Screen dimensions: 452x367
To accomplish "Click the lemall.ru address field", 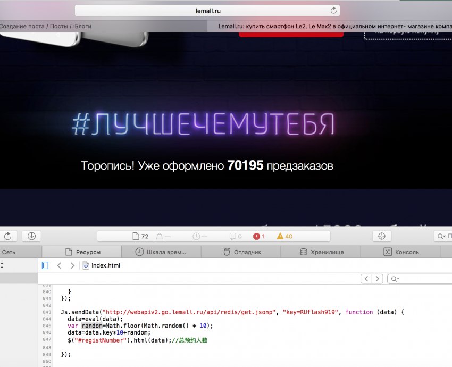I will tap(207, 11).
